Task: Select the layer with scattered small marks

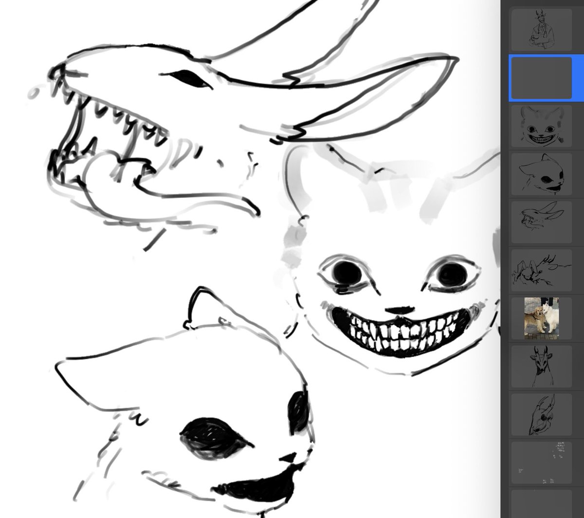Action: pyautogui.click(x=541, y=463)
